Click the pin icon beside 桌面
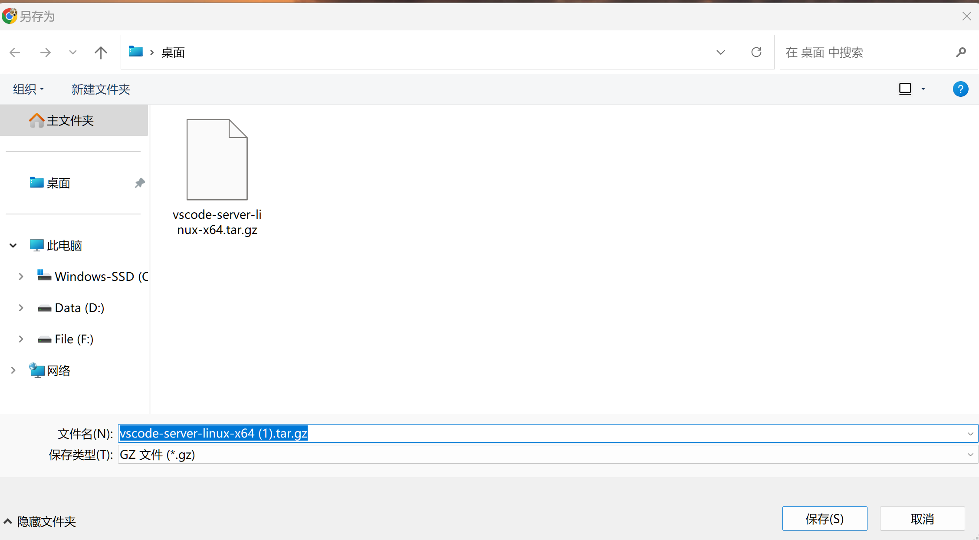The width and height of the screenshot is (979, 540). (139, 183)
